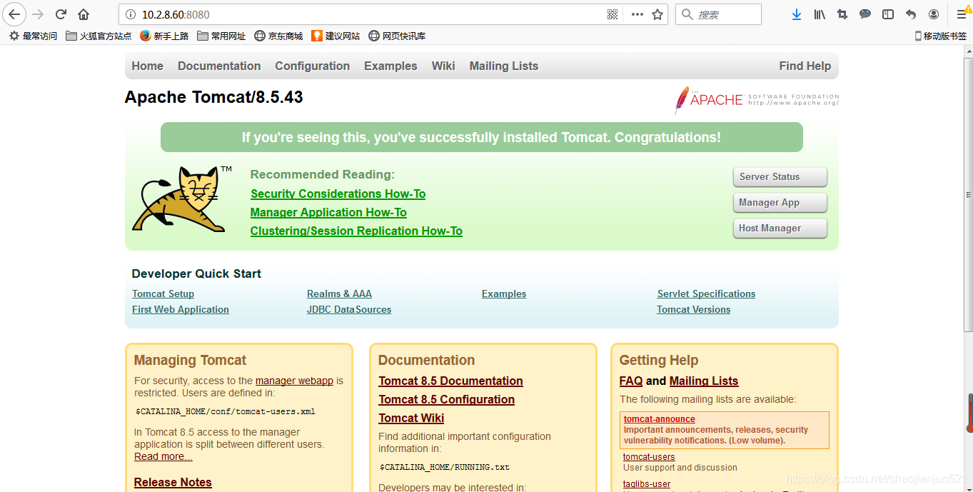Click the Apache Software Foundation logo
This screenshot has height=492, width=973.
757,100
